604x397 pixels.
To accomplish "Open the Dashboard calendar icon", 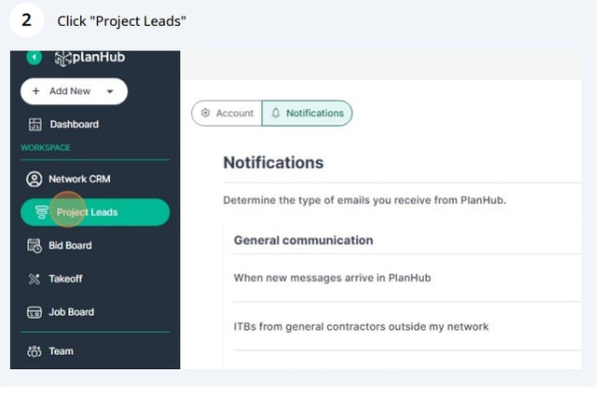I will click(x=35, y=124).
